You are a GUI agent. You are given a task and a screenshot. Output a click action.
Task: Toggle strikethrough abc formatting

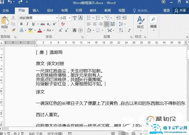coord(43,24)
